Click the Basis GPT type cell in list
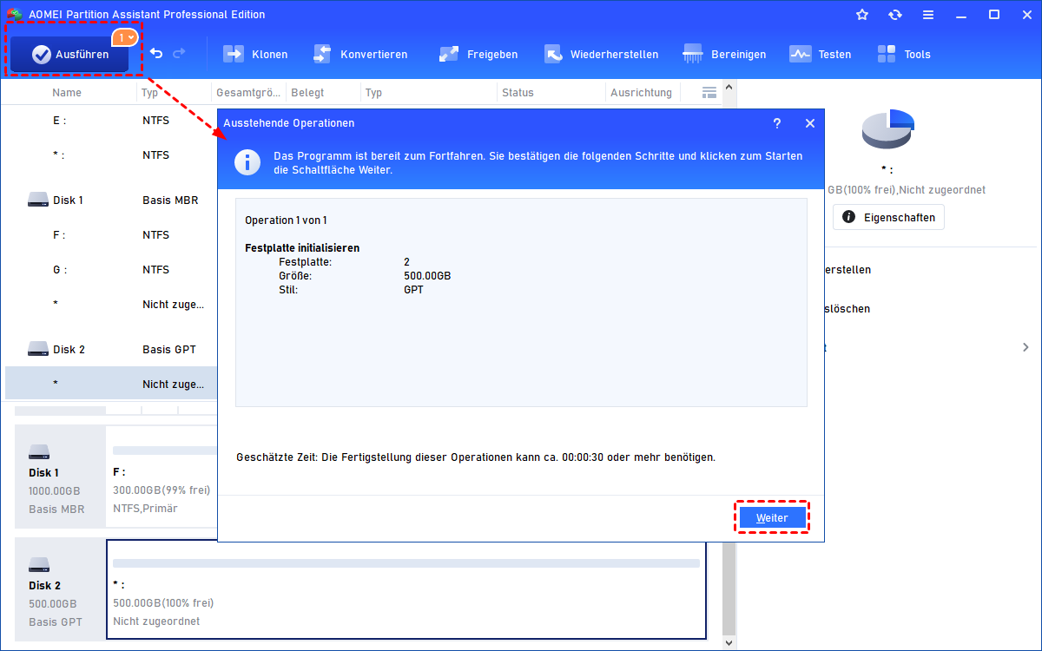Screen dimensions: 1042x651 [169, 350]
